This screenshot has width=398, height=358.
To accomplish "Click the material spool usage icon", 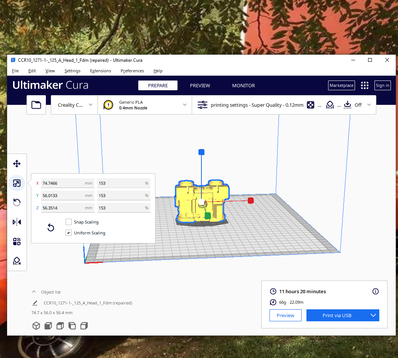I will 273,302.
